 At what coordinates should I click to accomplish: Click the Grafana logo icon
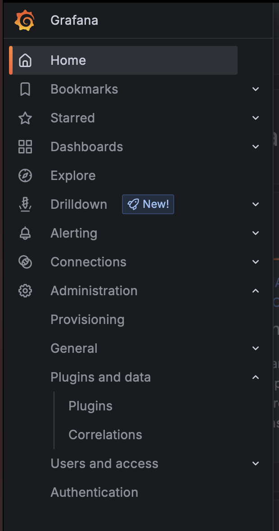click(x=24, y=20)
